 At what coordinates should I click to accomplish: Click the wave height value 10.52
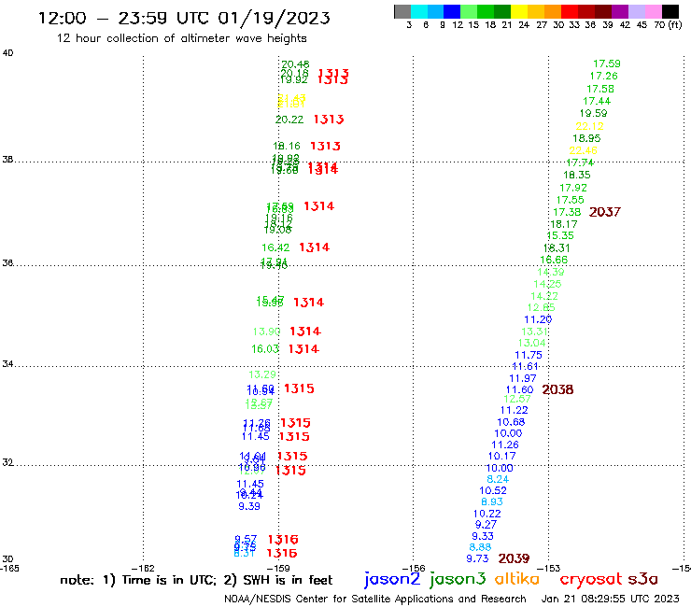[493, 490]
